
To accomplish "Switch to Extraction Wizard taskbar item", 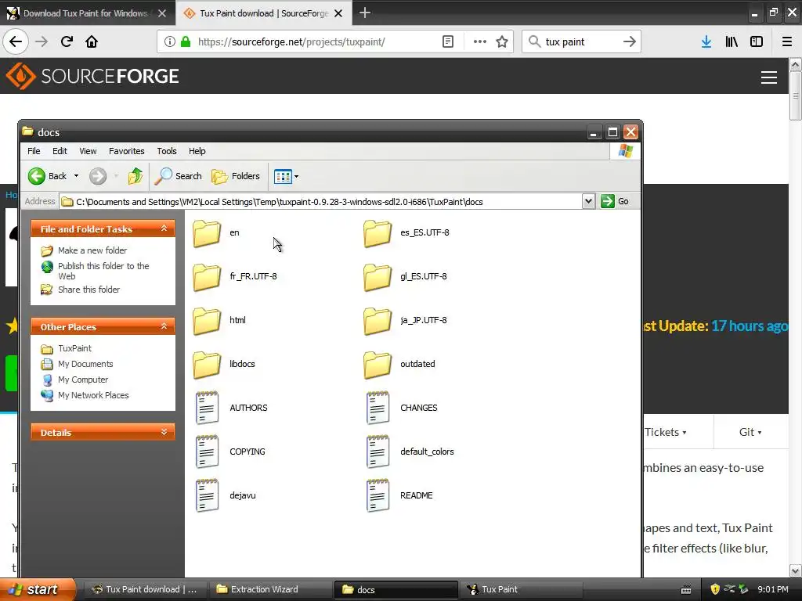I will click(x=271, y=590).
